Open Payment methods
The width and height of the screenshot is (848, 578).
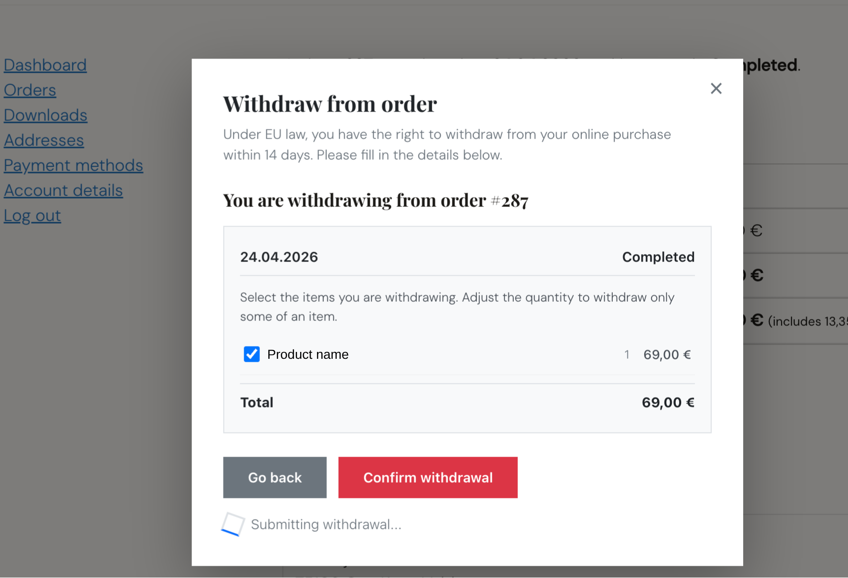[x=73, y=165]
